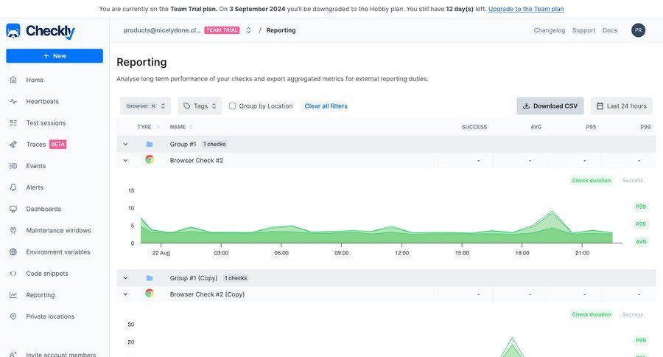The width and height of the screenshot is (663, 357).
Task: Toggle the Success chart view
Action: 632,181
